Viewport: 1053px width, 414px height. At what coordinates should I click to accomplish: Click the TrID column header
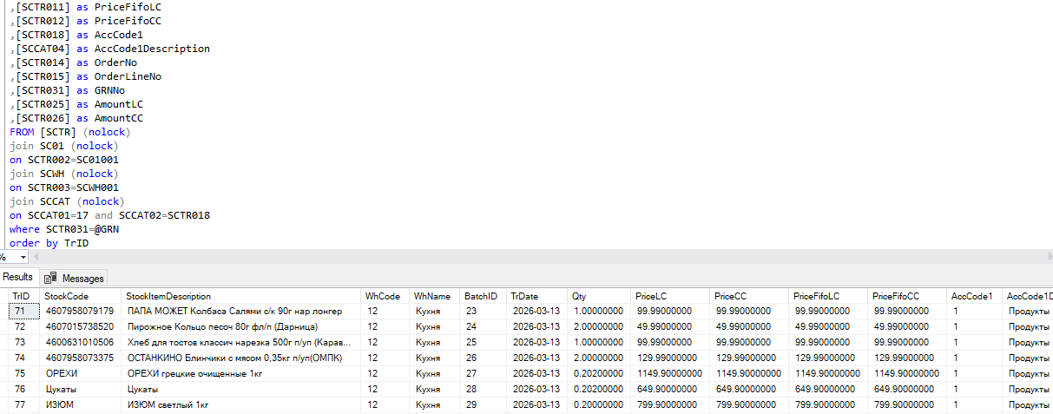coord(21,296)
